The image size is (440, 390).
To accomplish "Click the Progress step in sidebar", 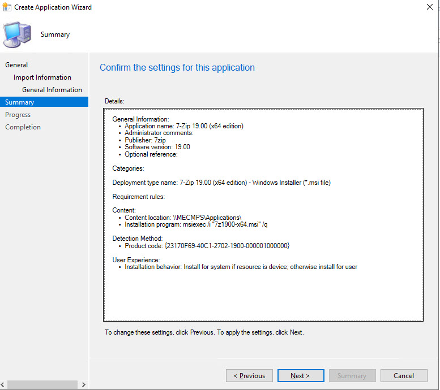I will tap(18, 115).
